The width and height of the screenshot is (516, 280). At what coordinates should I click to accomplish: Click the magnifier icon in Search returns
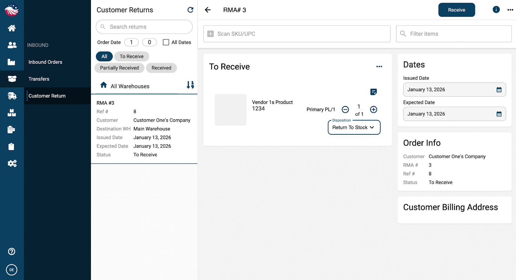click(x=103, y=27)
